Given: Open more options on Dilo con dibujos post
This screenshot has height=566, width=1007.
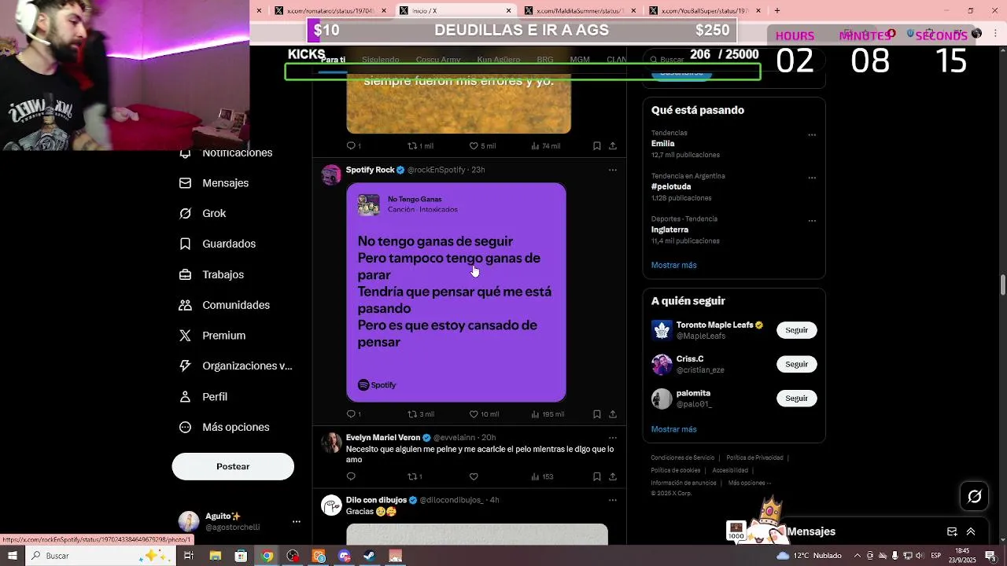Looking at the screenshot, I should 612,500.
